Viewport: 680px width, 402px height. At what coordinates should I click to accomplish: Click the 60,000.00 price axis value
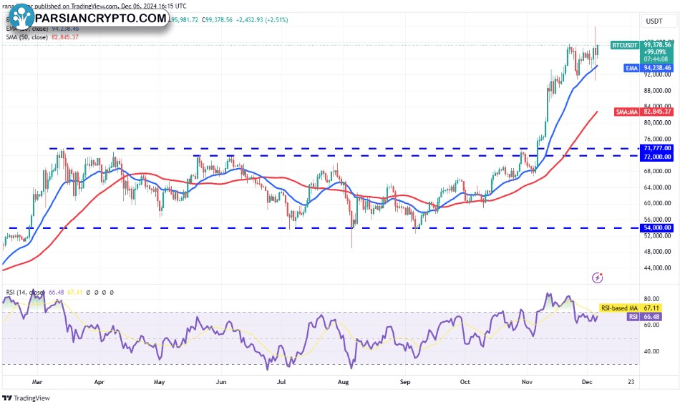pyautogui.click(x=657, y=203)
